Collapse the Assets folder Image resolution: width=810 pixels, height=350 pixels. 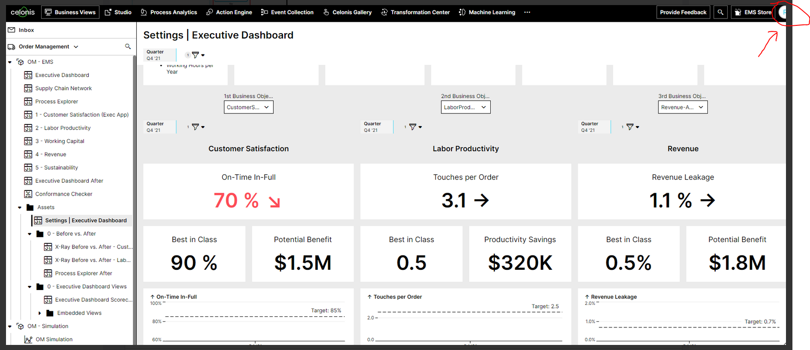coord(20,208)
